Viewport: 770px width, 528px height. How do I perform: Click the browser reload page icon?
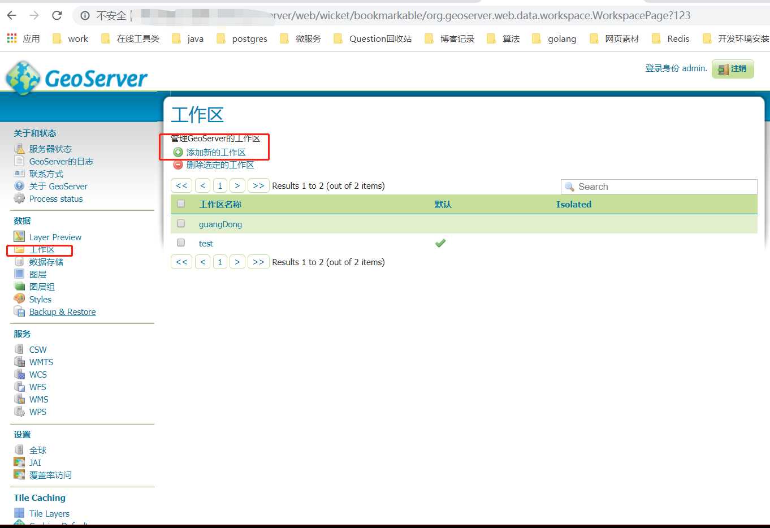tap(57, 15)
